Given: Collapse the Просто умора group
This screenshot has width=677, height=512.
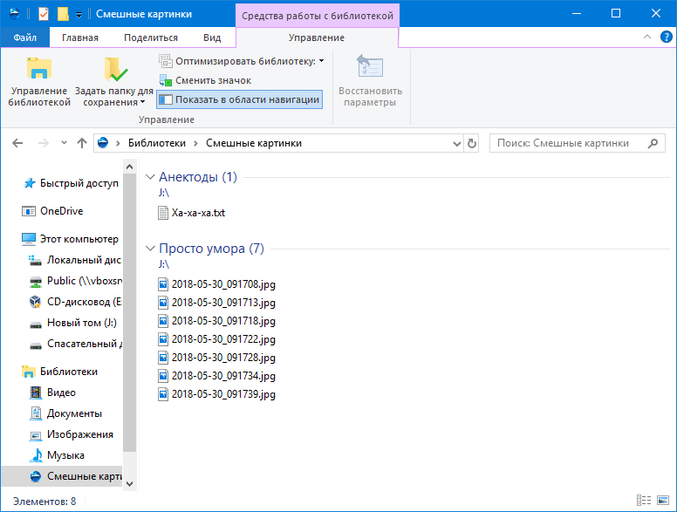Looking at the screenshot, I should 150,249.
